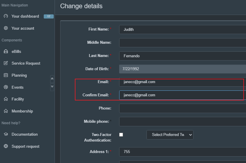Viewport: 246px width, 163px height.
Task: Click the eBills envelope icon
Action: [6, 51]
